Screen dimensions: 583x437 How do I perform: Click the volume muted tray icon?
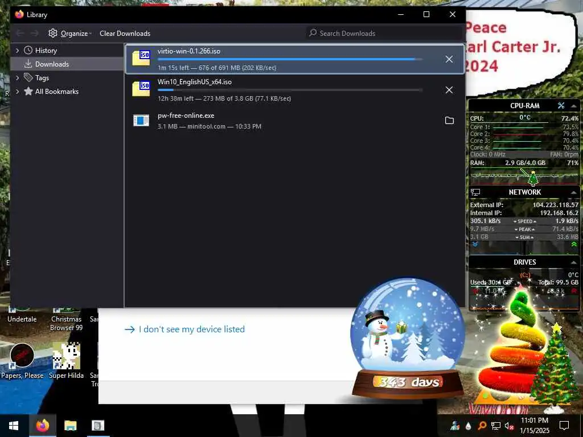[x=509, y=426]
